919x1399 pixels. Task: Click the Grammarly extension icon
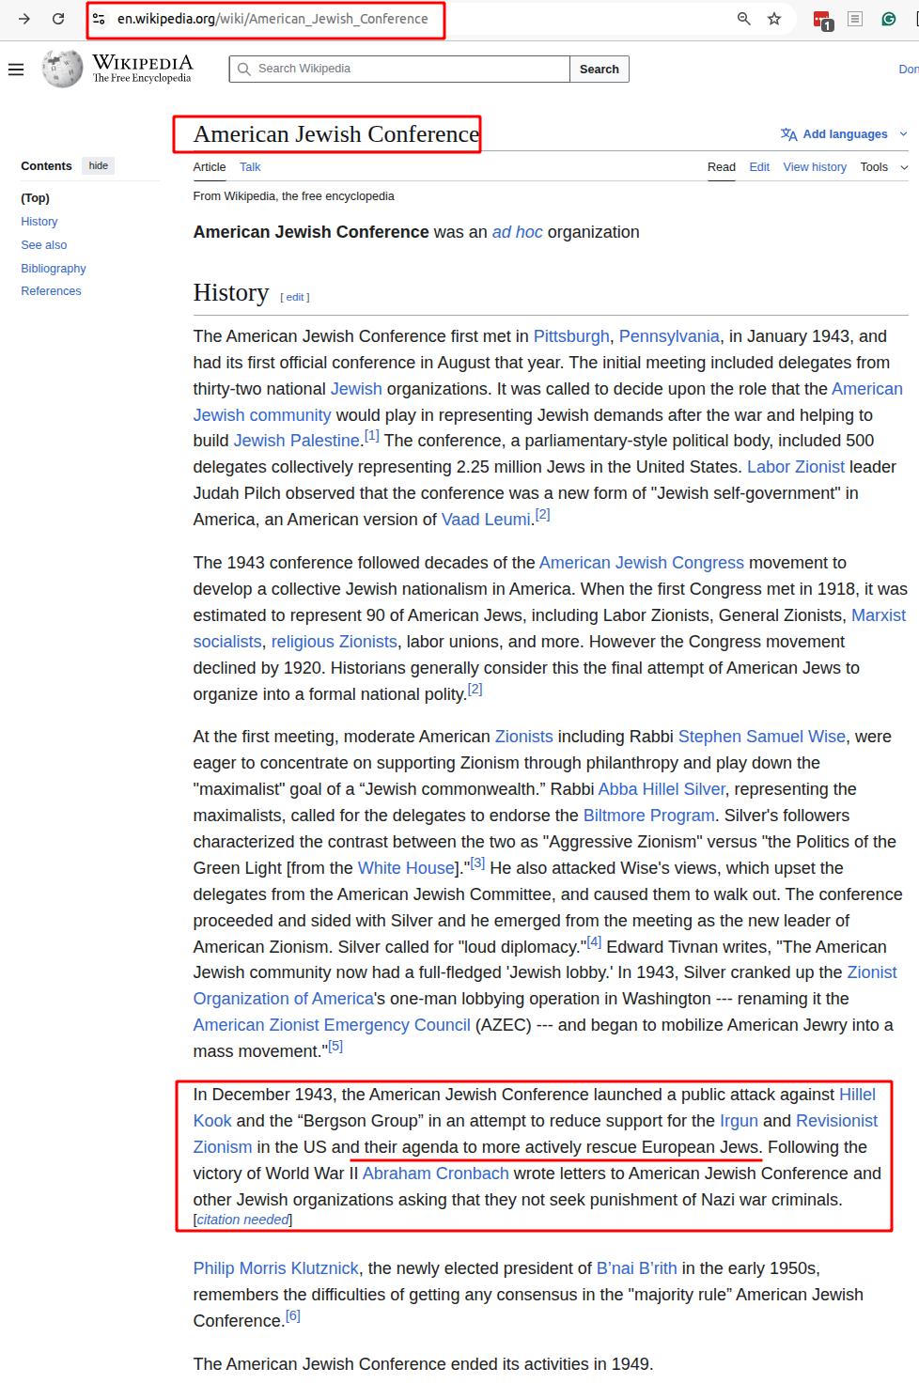click(888, 19)
